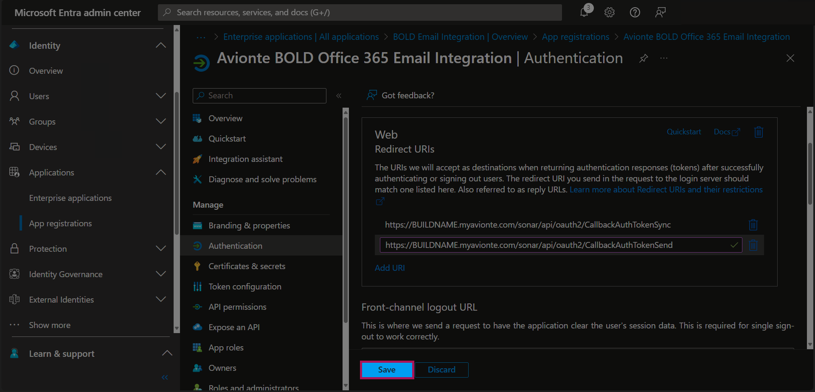Click the help question mark icon
815x392 pixels.
635,12
